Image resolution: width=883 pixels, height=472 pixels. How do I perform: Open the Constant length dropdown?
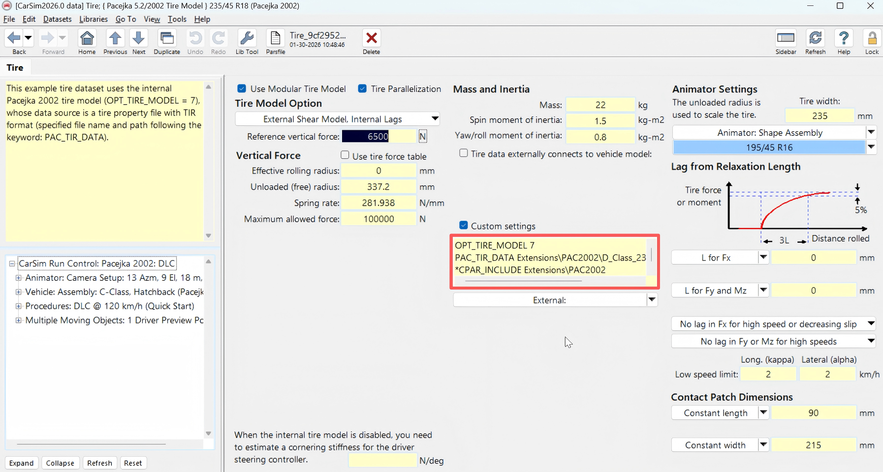(763, 413)
